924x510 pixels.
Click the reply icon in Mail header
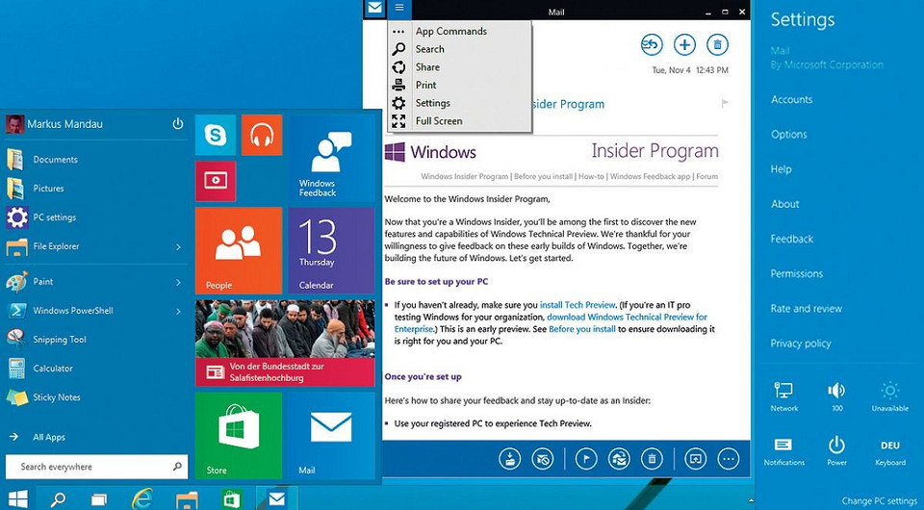pos(652,44)
